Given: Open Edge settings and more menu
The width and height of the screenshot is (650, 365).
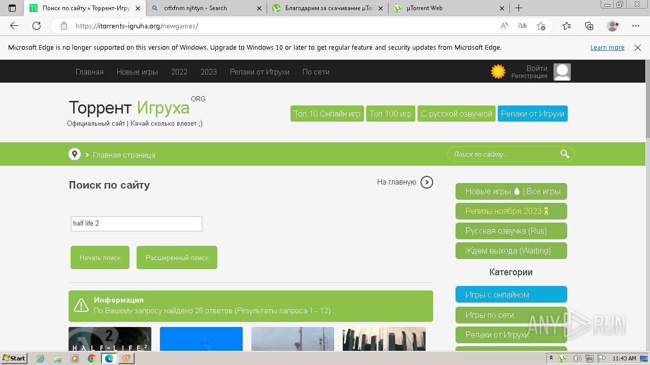Looking at the screenshot, I should (x=636, y=26).
